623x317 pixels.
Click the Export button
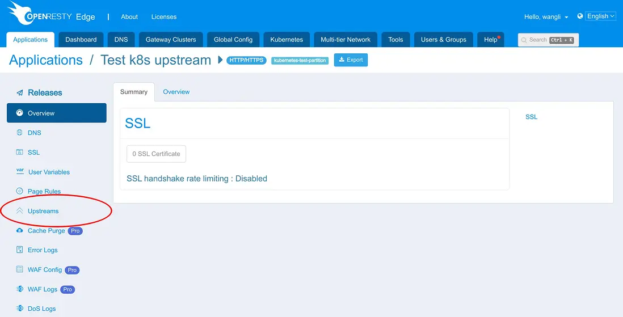351,60
